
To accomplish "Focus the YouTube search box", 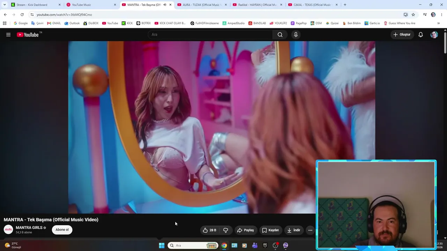I will point(210,35).
